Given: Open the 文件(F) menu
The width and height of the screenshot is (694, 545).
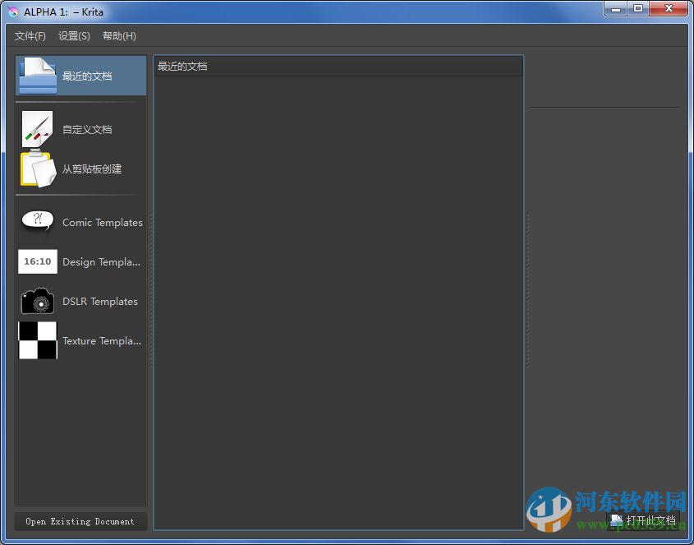Looking at the screenshot, I should tap(30, 35).
